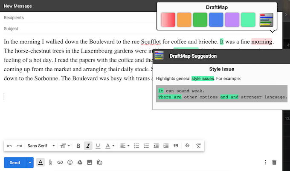This screenshot has height=171, width=290.
Task: Remove formatting from selected text
Action: click(x=198, y=146)
